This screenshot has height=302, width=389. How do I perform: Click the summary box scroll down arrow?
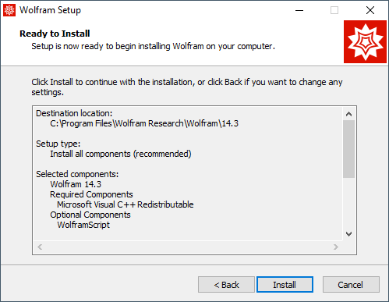348,234
